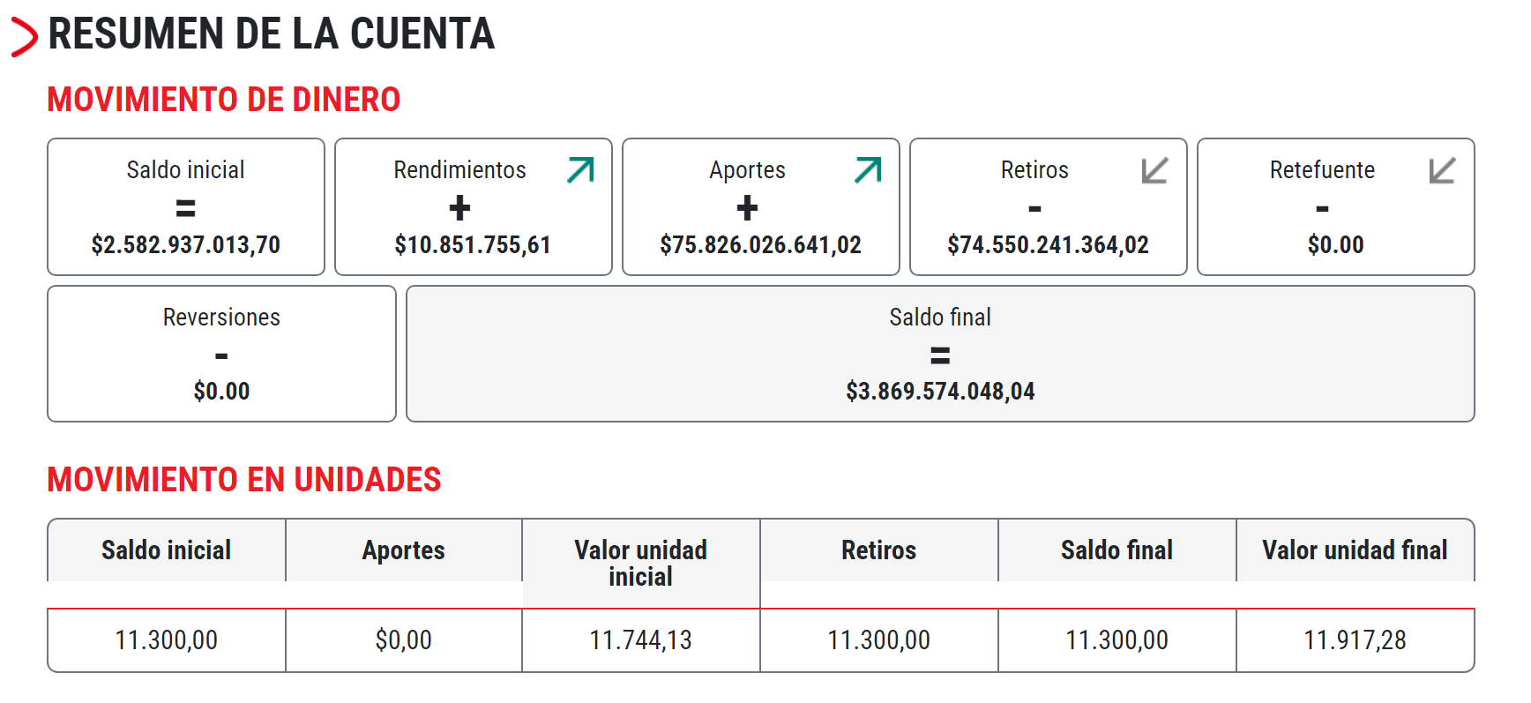Viewport: 1531px width, 703px height.
Task: Click the $0.00 value under Retefuente
Action: pyautogui.click(x=1335, y=244)
